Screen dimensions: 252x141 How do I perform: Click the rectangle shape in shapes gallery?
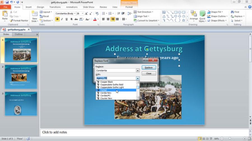[176, 12]
